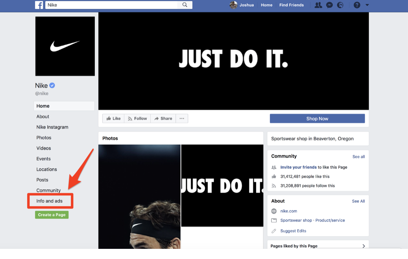The width and height of the screenshot is (408, 259).
Task: Select Home in page sidebar
Action: tap(64, 106)
